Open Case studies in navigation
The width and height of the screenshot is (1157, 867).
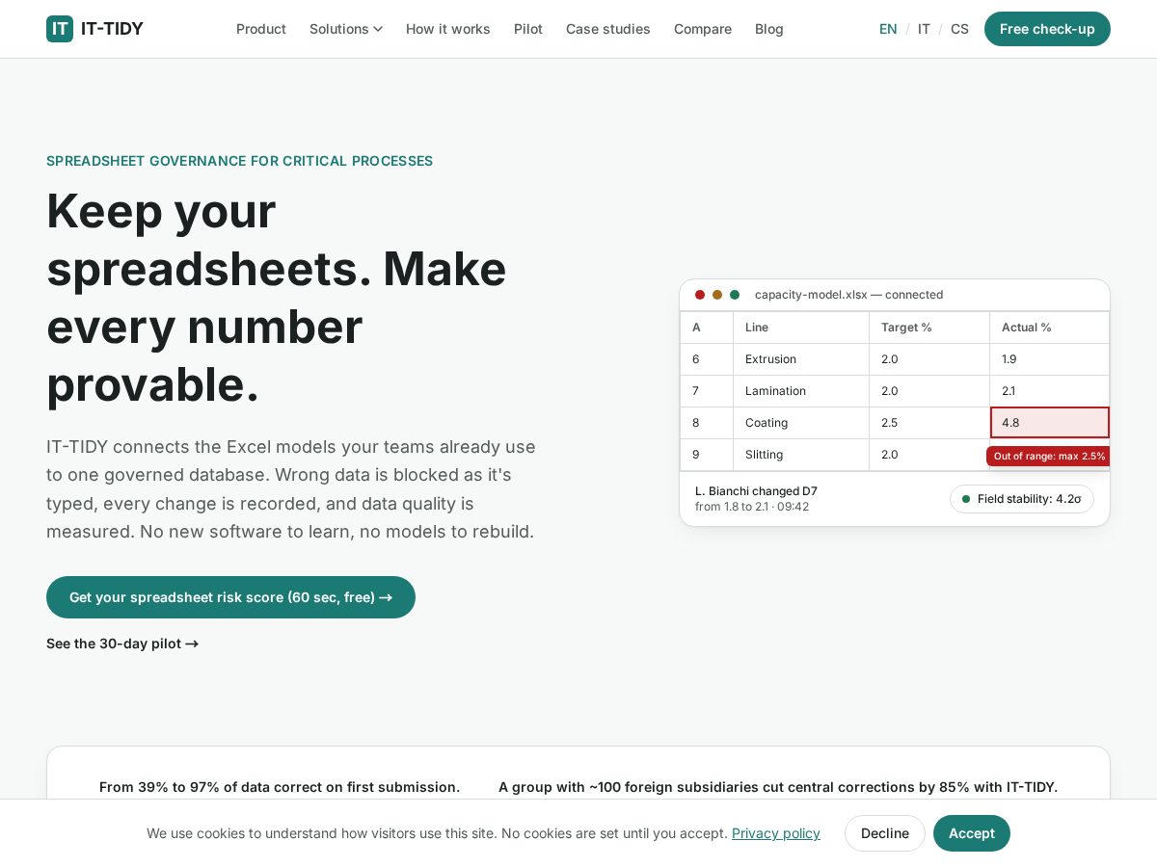click(x=608, y=29)
